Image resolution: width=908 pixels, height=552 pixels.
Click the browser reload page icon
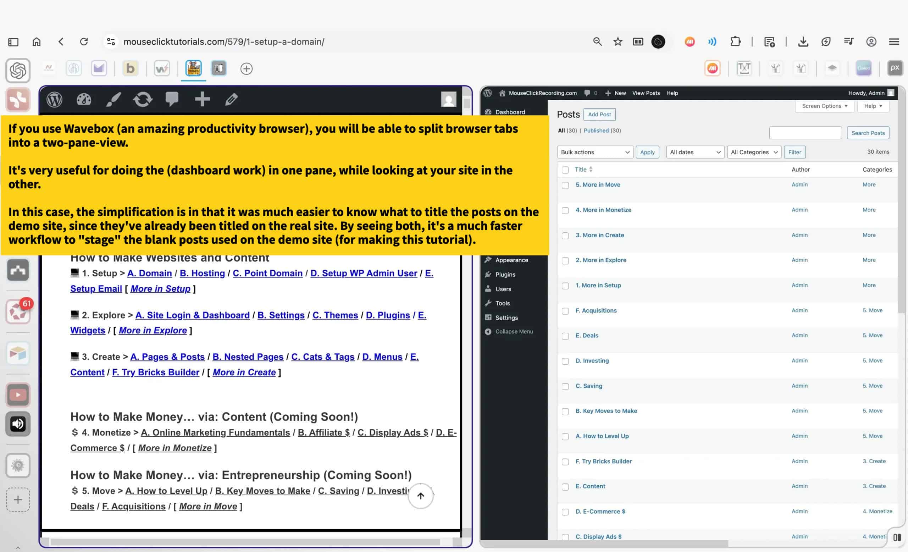tap(84, 42)
